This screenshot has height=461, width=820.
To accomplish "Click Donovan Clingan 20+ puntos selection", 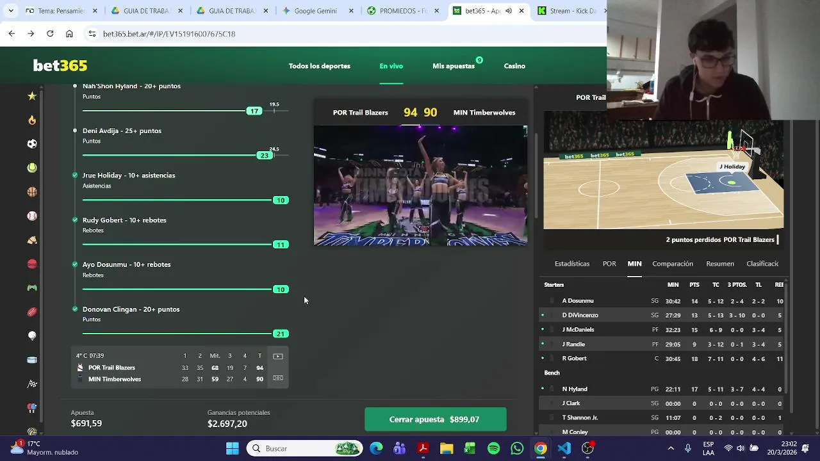I will click(x=131, y=309).
